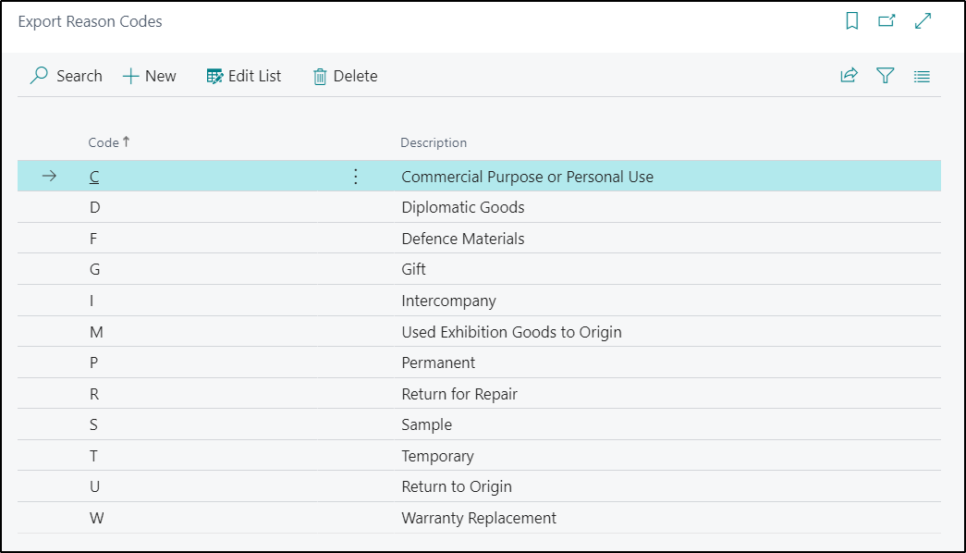Click New to add a code
Viewport: 966px width, 553px height.
[x=150, y=76]
